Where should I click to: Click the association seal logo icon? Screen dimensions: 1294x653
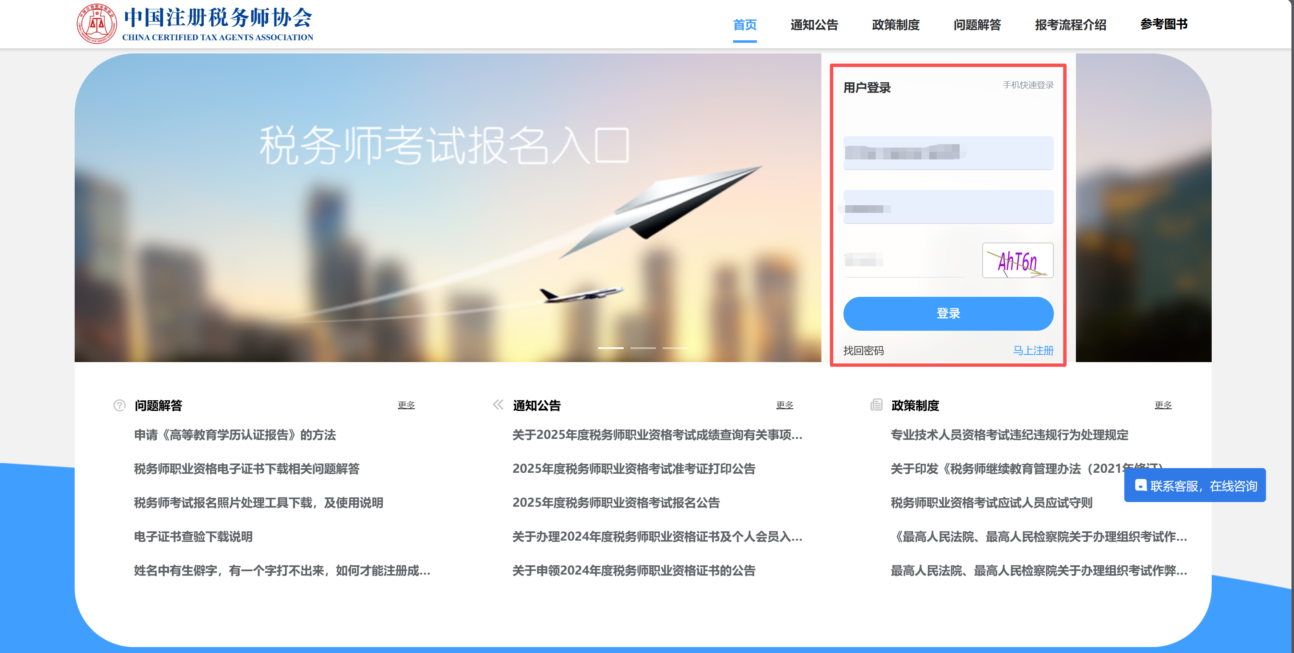point(96,24)
